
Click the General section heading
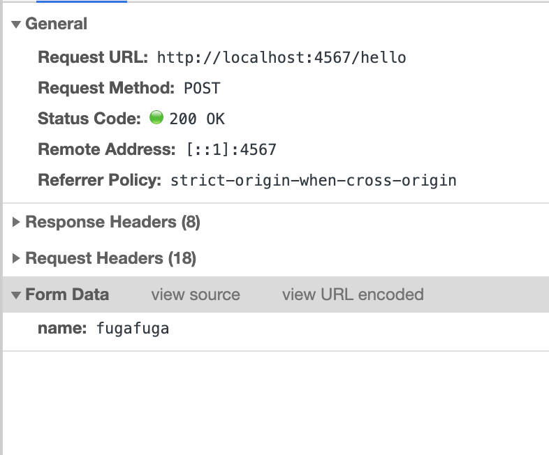click(x=56, y=24)
